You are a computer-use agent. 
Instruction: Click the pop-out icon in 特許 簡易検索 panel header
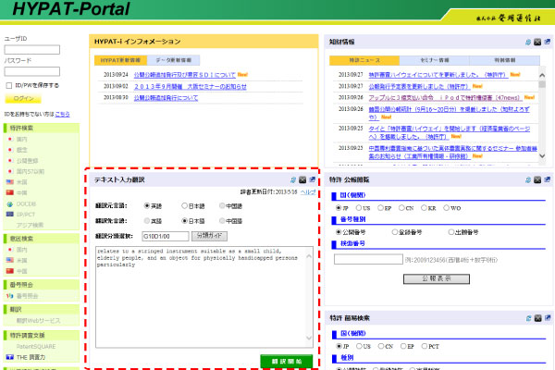tap(547, 317)
